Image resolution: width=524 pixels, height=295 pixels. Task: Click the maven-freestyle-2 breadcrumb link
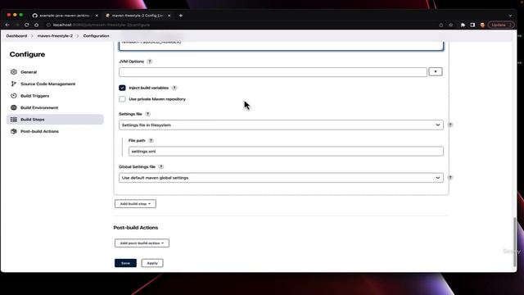tap(55, 36)
